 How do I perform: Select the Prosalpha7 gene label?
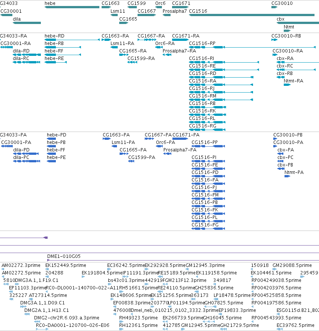point(175,11)
